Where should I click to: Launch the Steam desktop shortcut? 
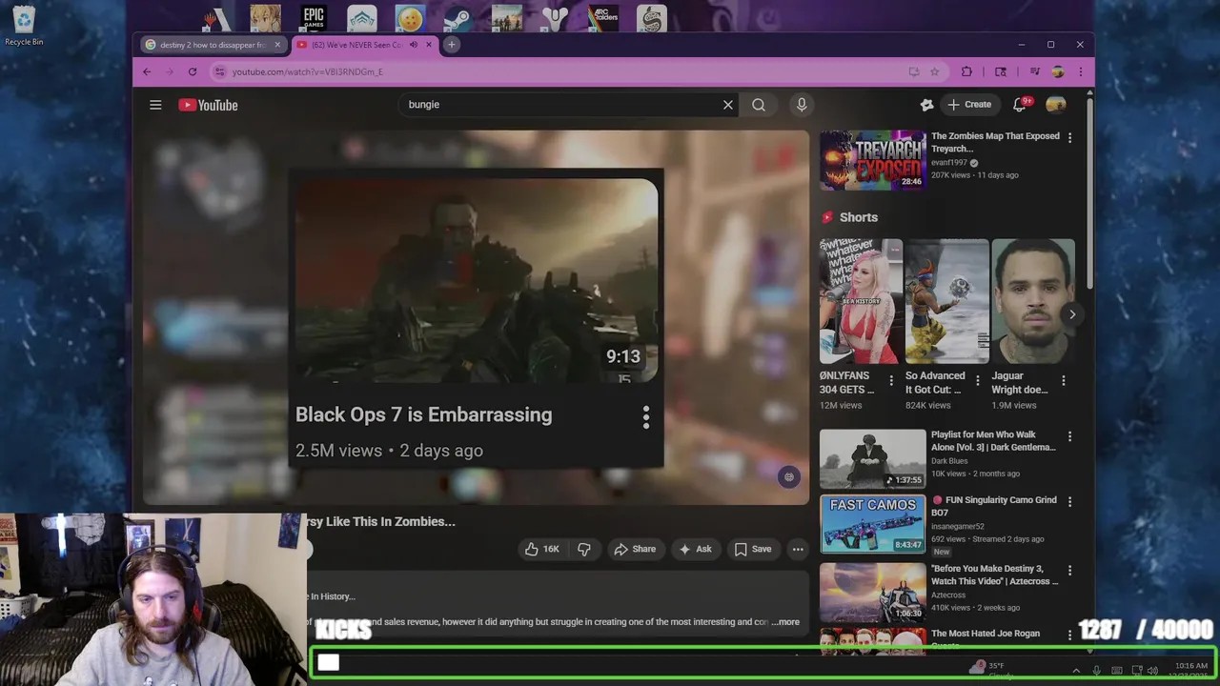click(x=457, y=17)
